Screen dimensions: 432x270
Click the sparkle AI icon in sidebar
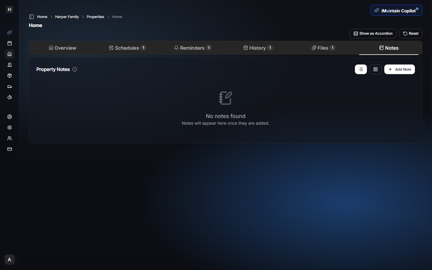pyautogui.click(x=10, y=33)
